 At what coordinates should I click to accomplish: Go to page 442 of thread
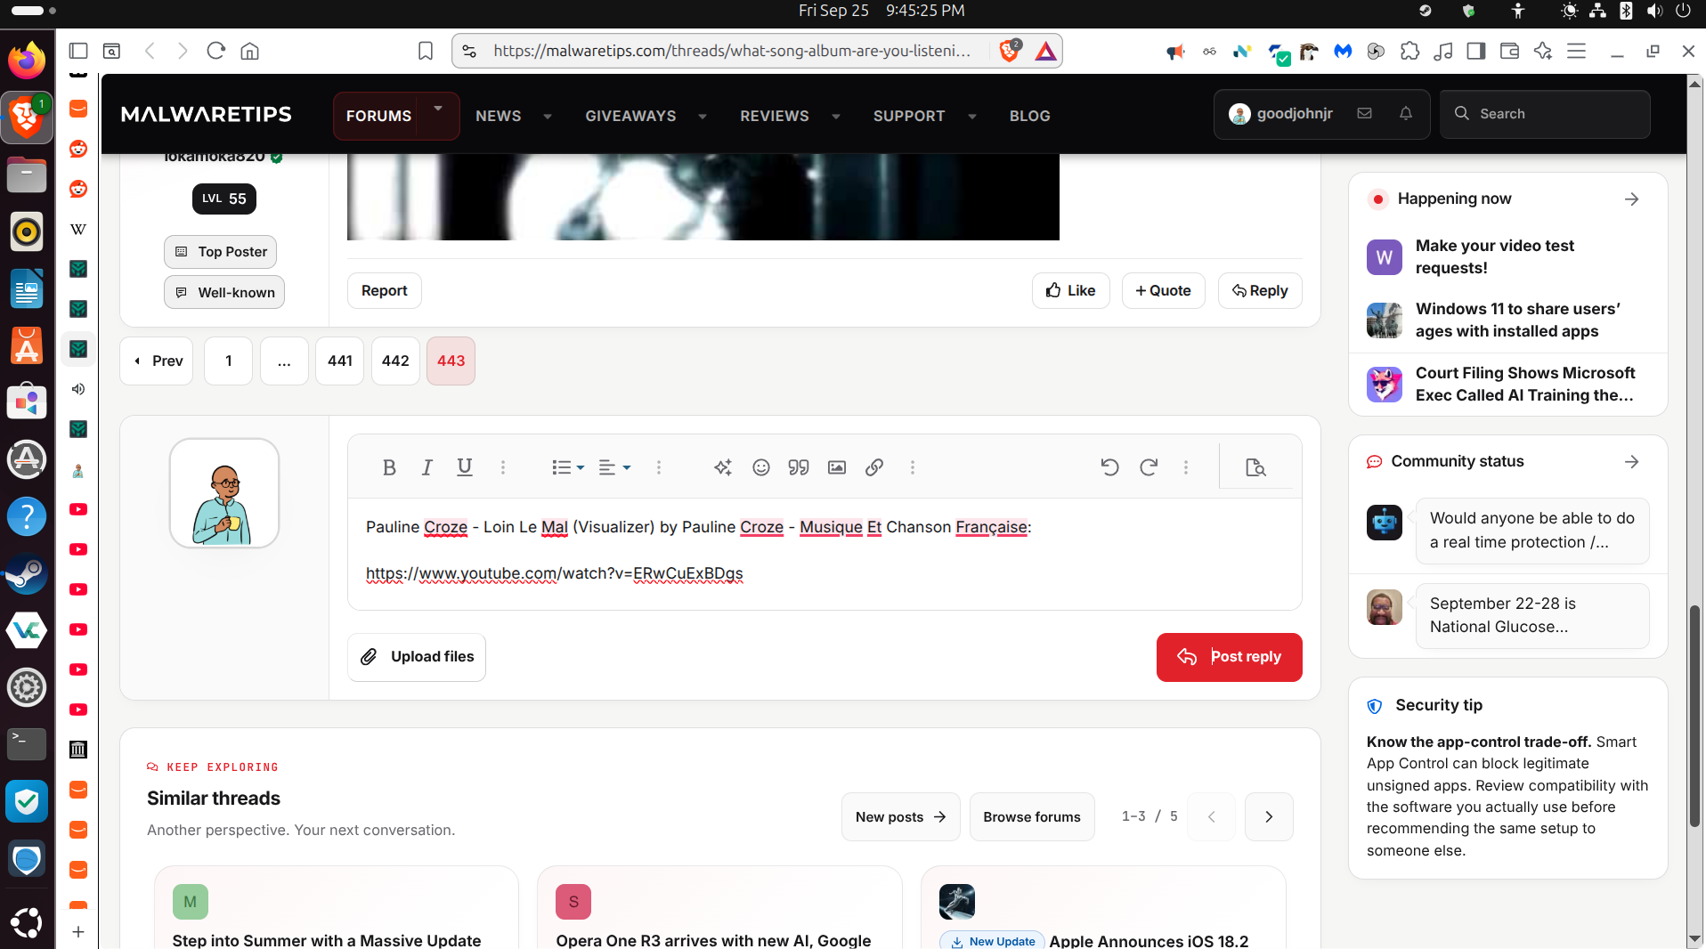click(x=395, y=361)
